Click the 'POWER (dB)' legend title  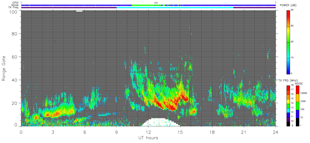point(288,6)
